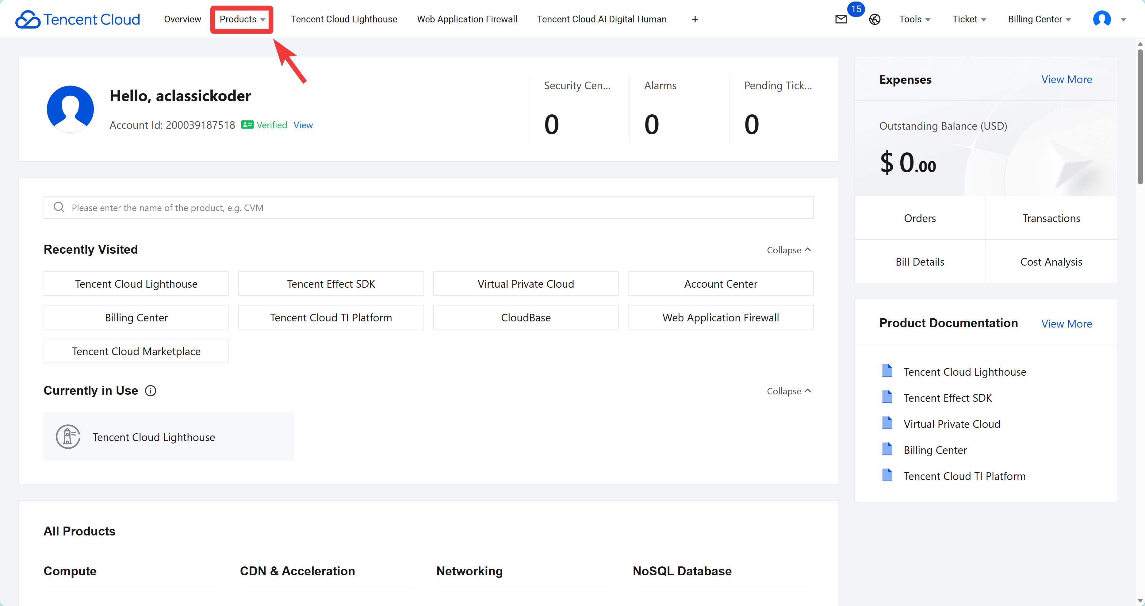Click the green Verified badge icon
Image resolution: width=1145 pixels, height=606 pixels.
(x=247, y=125)
